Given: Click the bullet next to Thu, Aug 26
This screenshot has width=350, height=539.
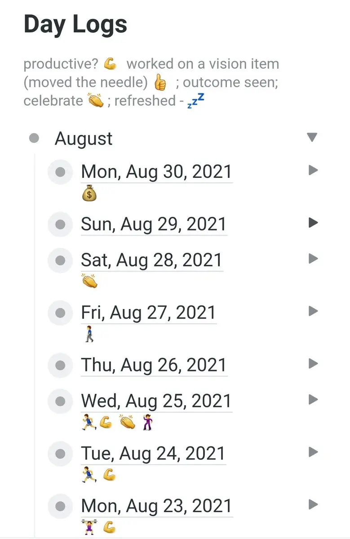Looking at the screenshot, I should [60, 365].
